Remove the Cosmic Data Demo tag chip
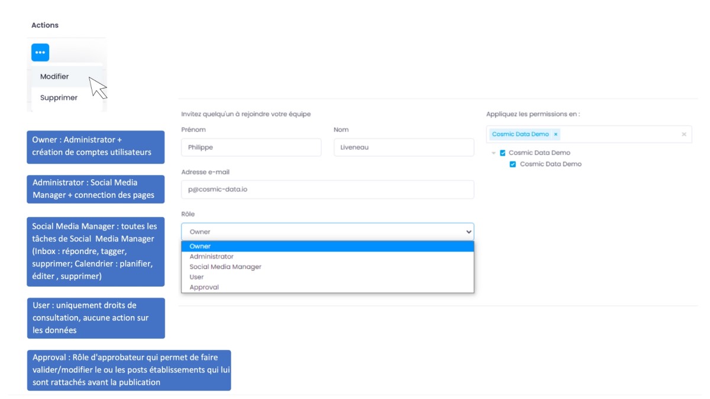The width and height of the screenshot is (710, 399). point(556,134)
